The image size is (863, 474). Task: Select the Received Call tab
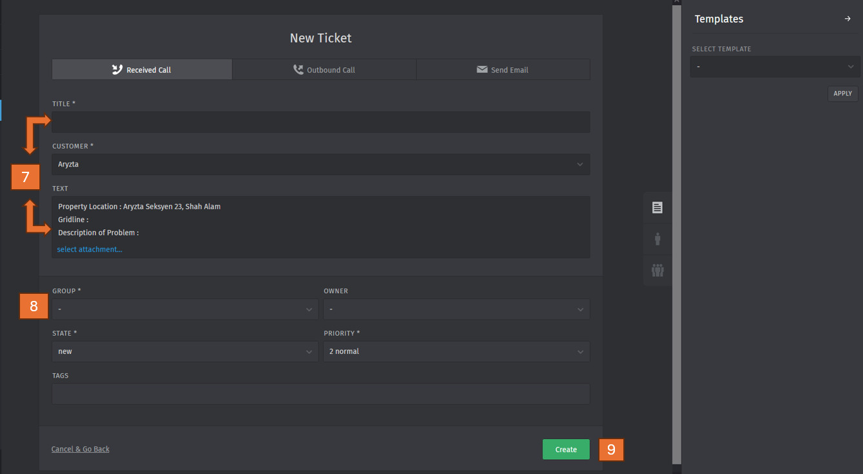click(142, 70)
